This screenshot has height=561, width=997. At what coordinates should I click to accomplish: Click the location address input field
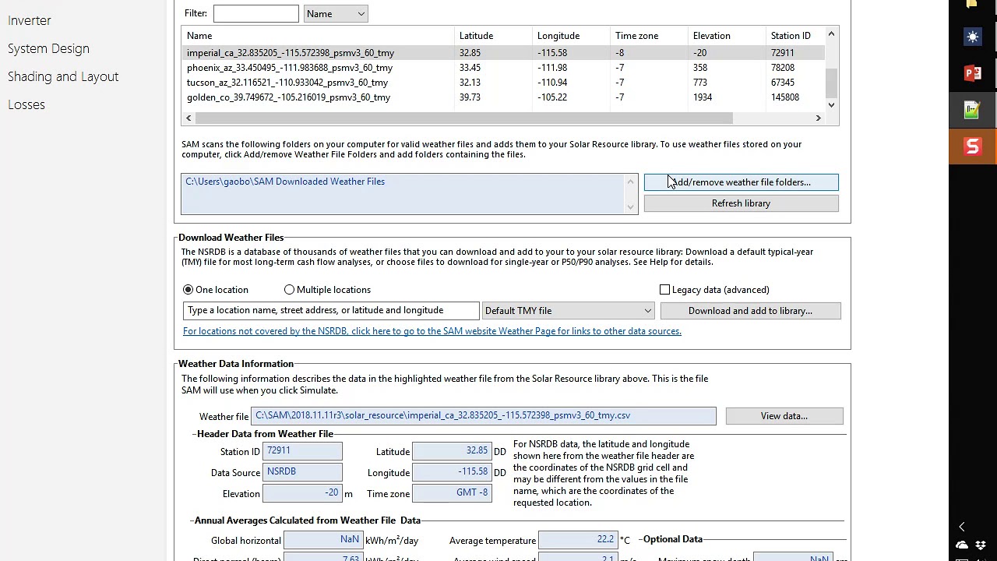331,311
